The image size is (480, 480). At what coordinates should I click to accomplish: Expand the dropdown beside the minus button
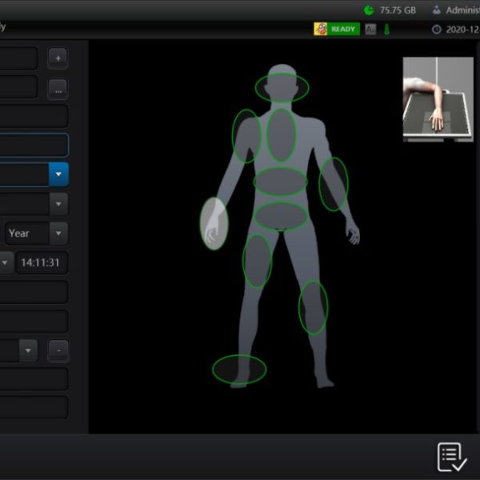click(29, 350)
